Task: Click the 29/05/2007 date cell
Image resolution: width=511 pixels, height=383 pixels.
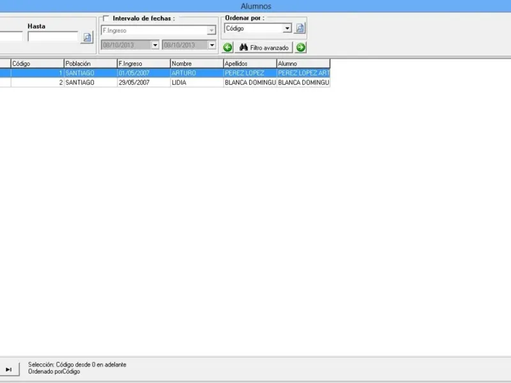Action: coord(144,82)
